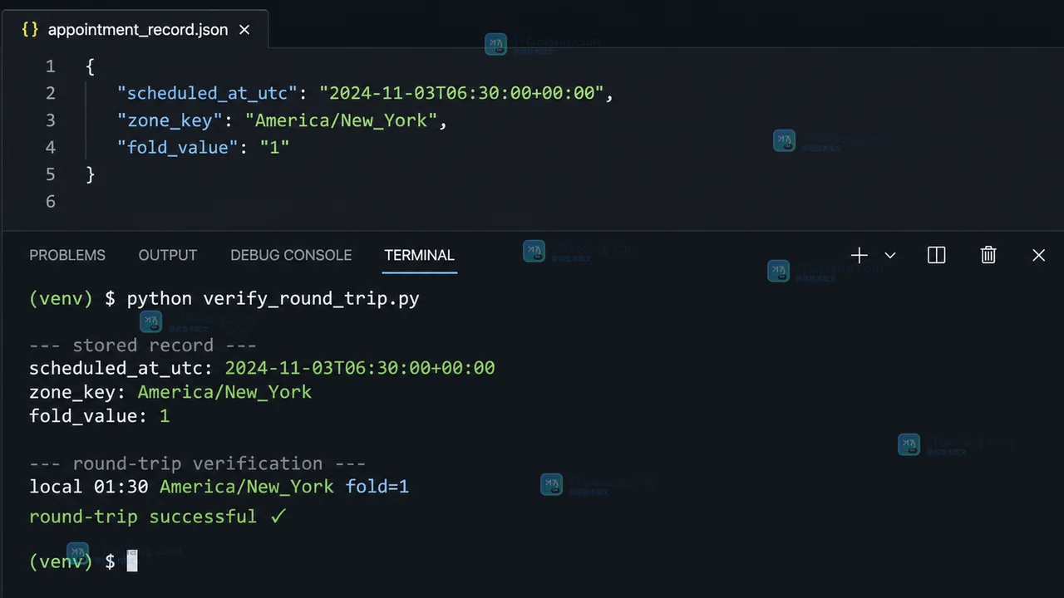Viewport: 1064px width, 598px height.
Task: Click line number 4 in gutter
Action: coord(51,147)
